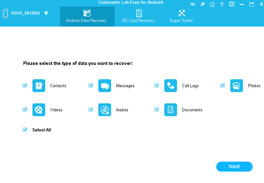The image size is (264, 183).
Task: Proceed with the Next button
Action: [234, 166]
